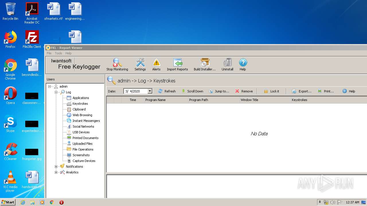Image resolution: width=367 pixels, height=206 pixels.
Task: Sort by the Program Path column header
Action: point(214,100)
